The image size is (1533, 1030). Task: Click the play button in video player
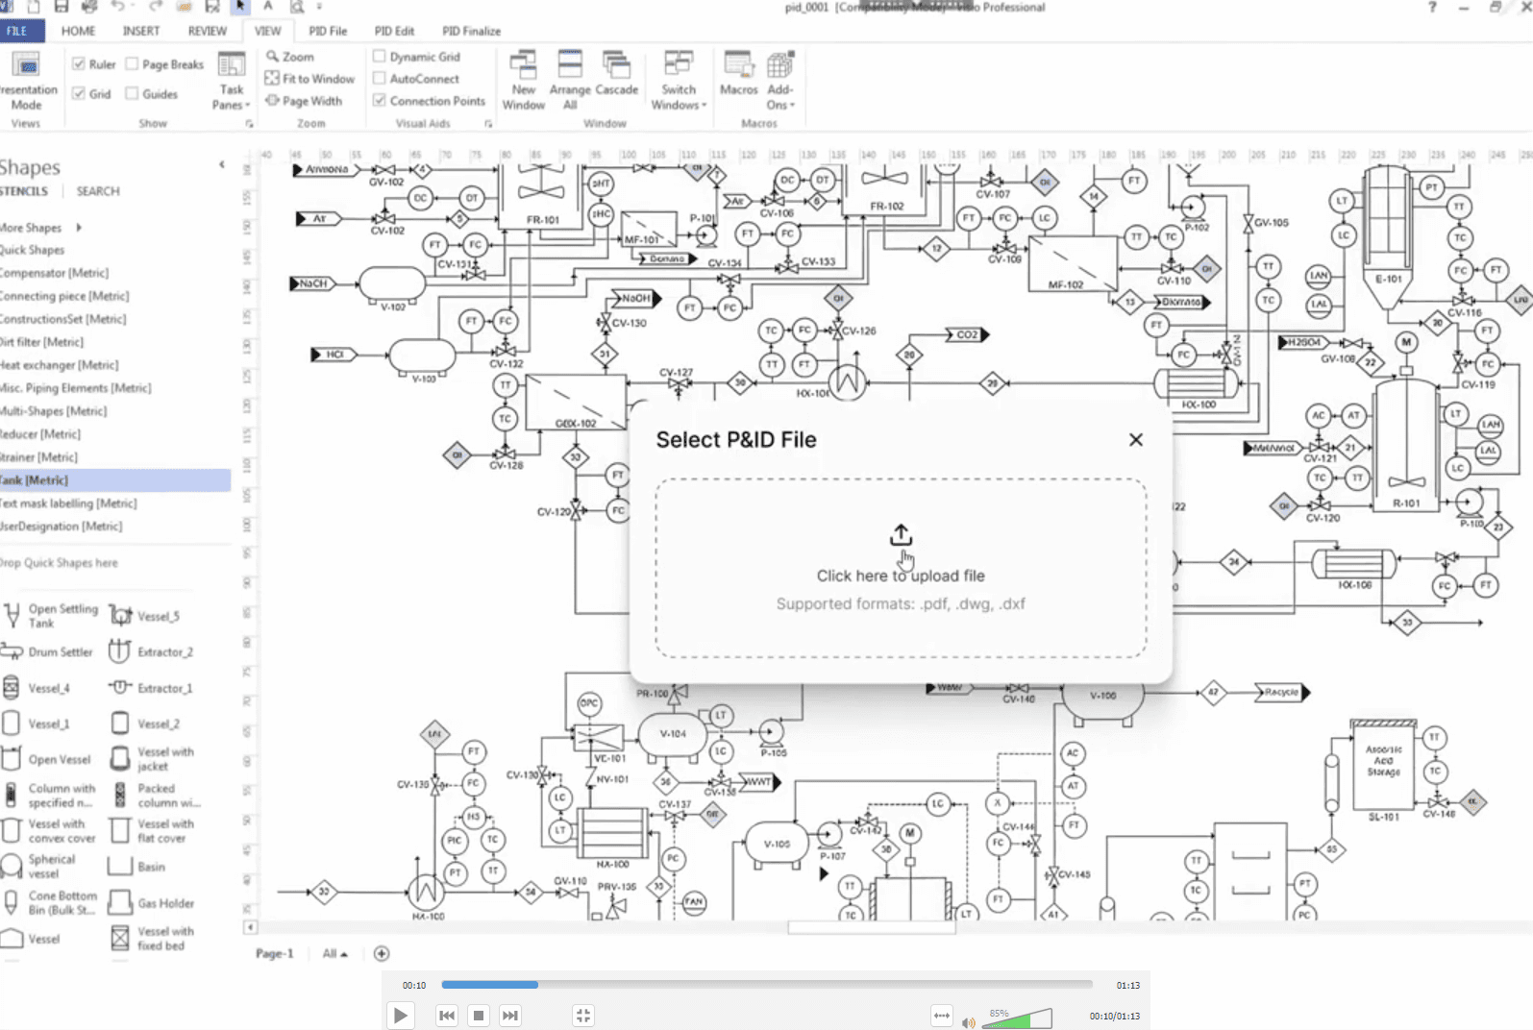[401, 1015]
